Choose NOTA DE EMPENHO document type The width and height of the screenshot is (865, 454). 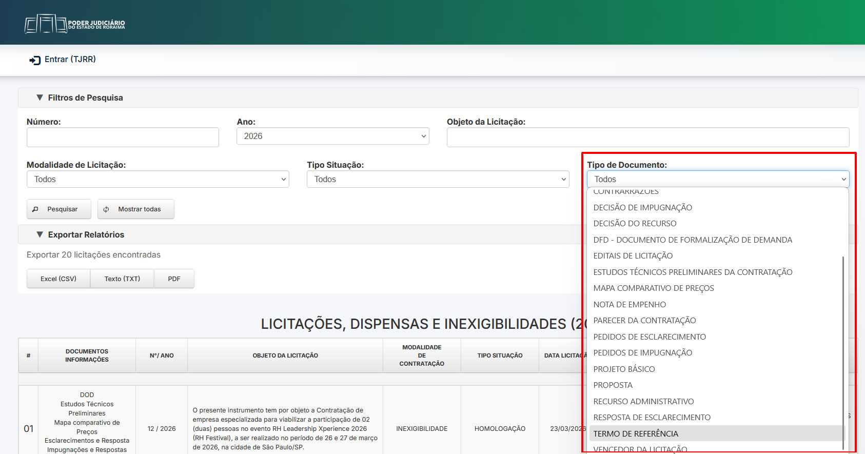(x=630, y=304)
